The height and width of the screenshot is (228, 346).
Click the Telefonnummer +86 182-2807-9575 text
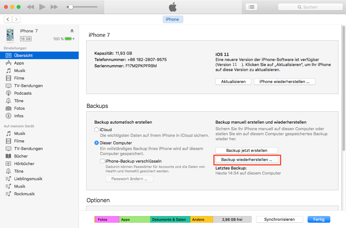point(131,59)
